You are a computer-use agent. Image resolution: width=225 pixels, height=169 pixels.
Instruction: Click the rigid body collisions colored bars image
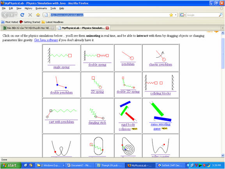128,111
